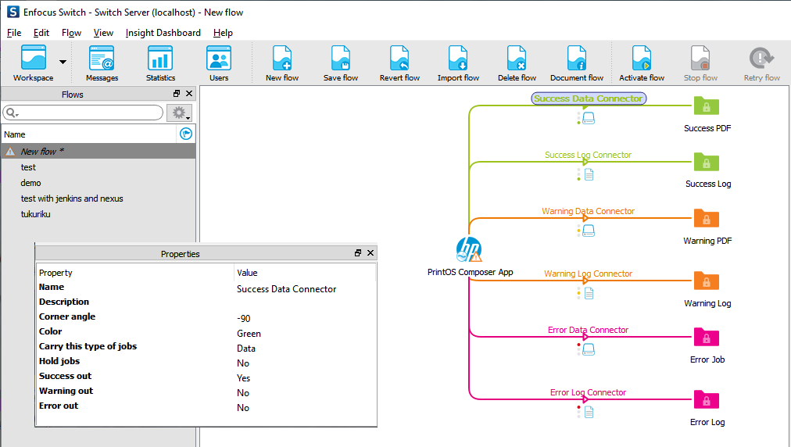Image resolution: width=791 pixels, height=447 pixels.
Task: Create a New flow
Action: click(x=282, y=63)
